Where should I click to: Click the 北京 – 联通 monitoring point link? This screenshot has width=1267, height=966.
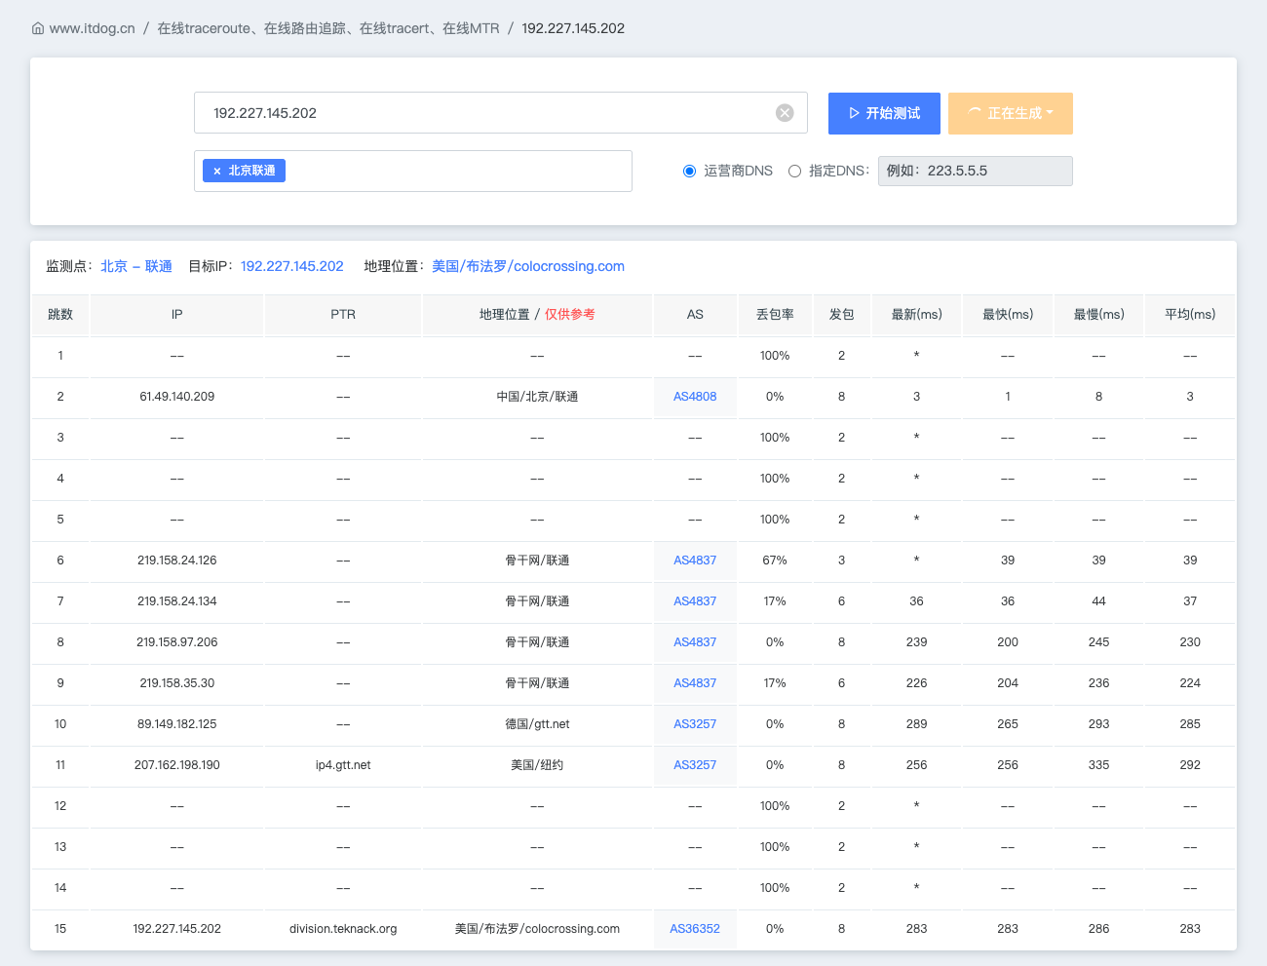click(136, 266)
